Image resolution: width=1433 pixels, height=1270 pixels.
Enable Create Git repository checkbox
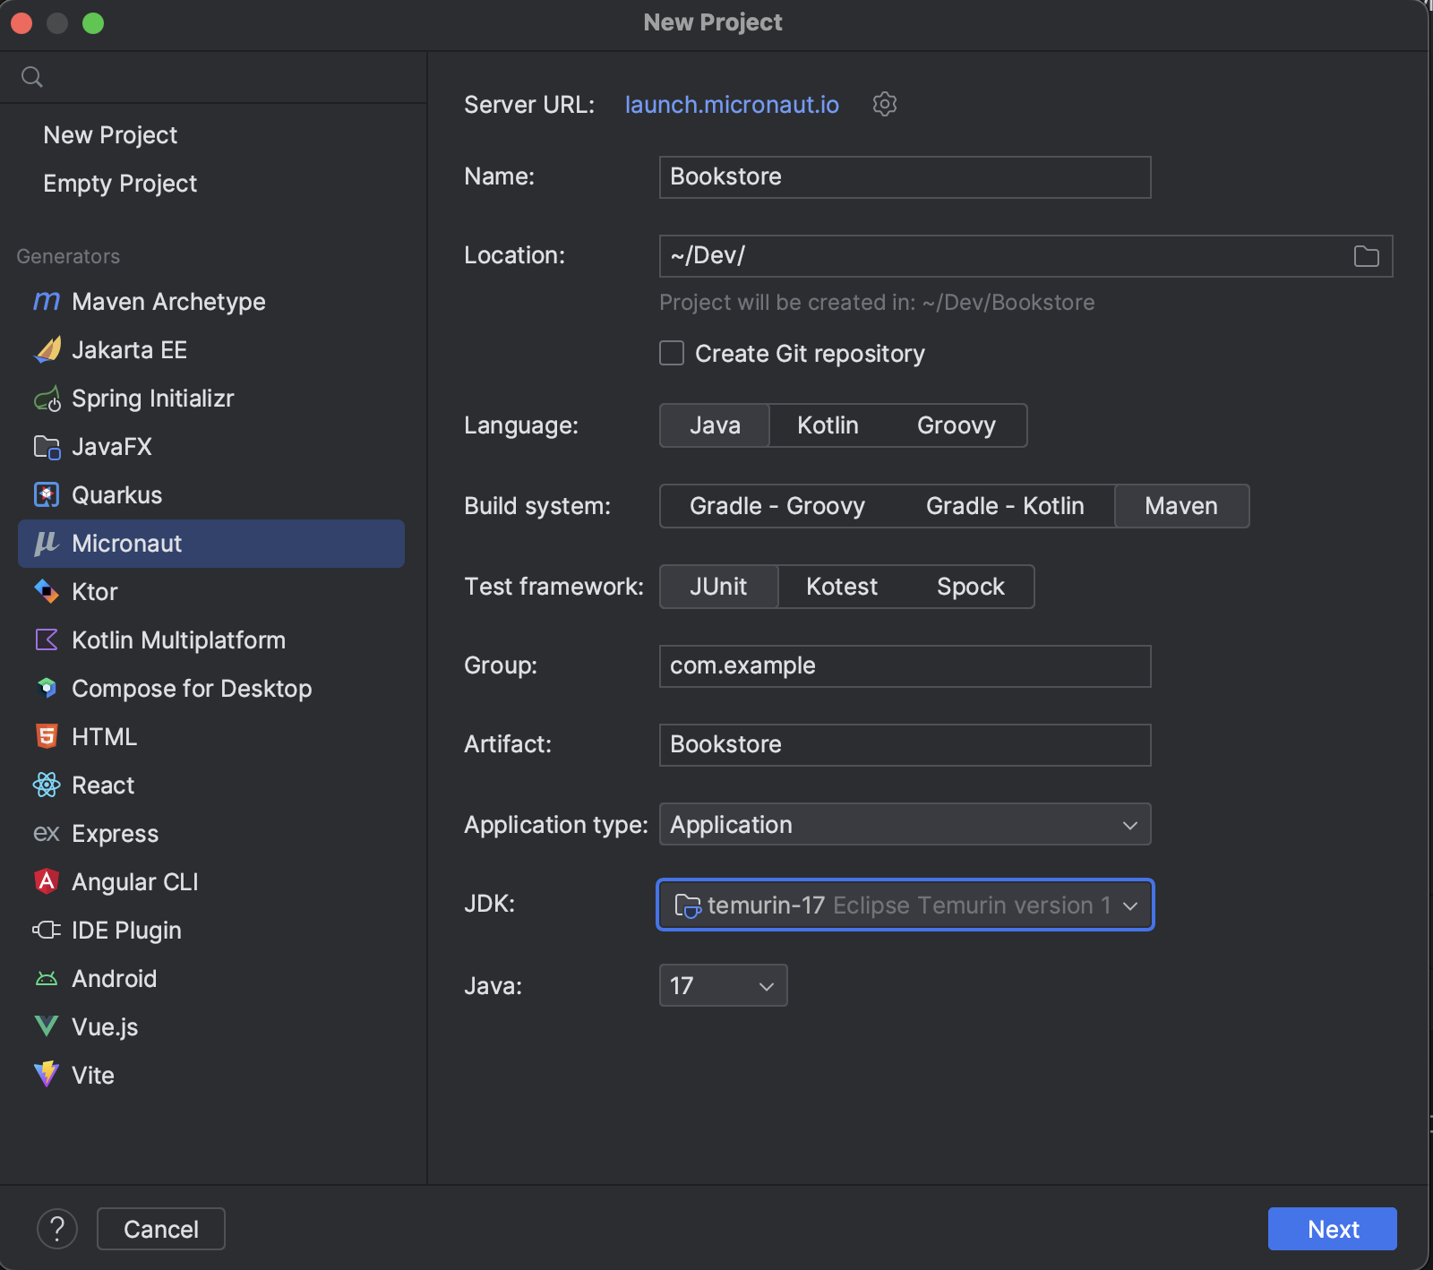coord(672,353)
